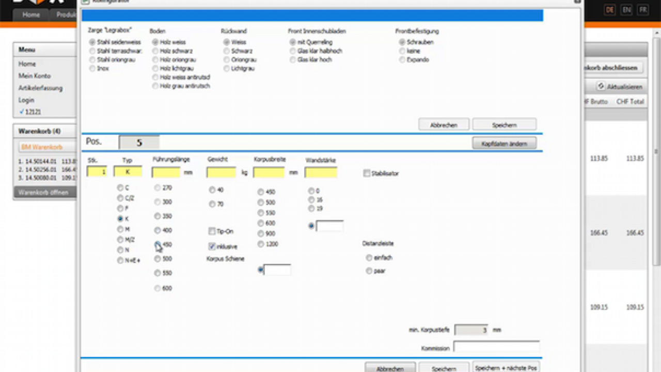Click the custom Wandstärke input field
661x372 pixels.
point(329,226)
